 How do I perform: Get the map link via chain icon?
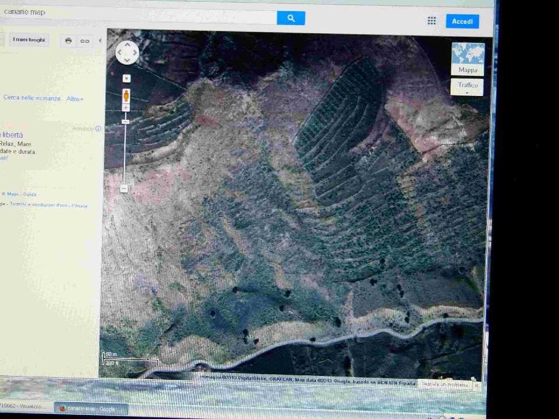(x=85, y=41)
